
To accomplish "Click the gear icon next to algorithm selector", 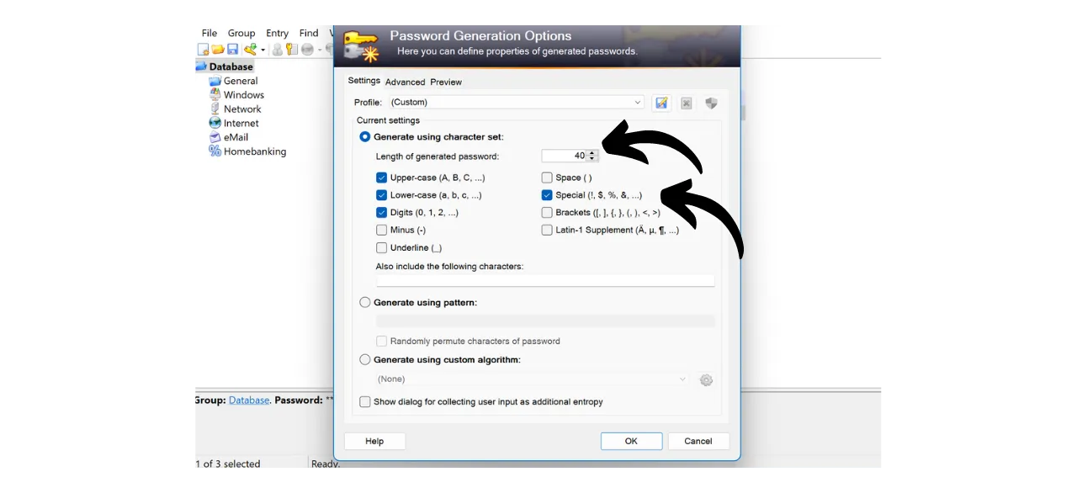I will pyautogui.click(x=706, y=379).
